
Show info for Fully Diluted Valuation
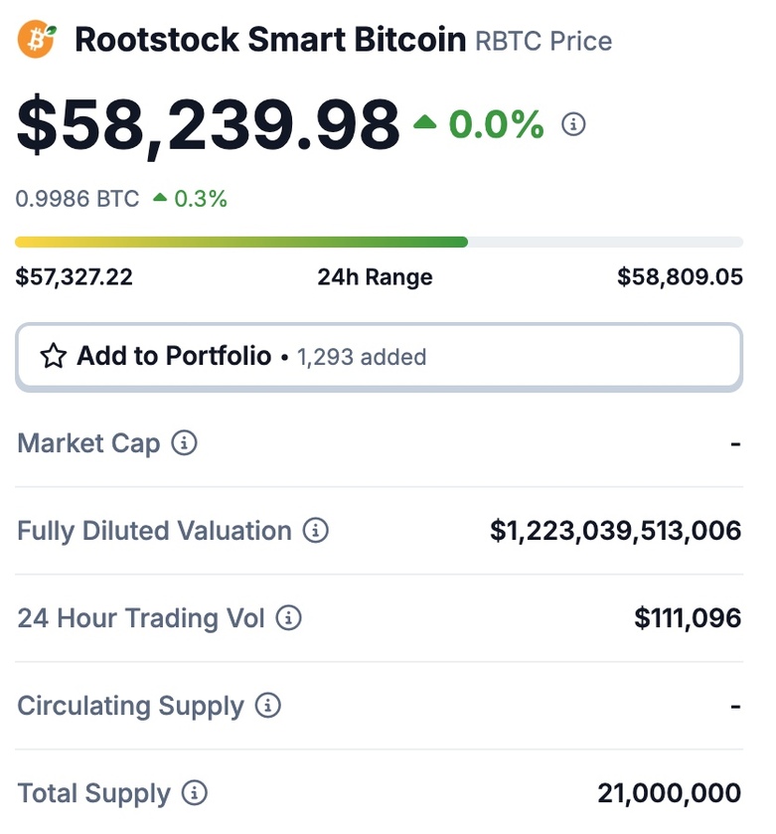point(316,530)
